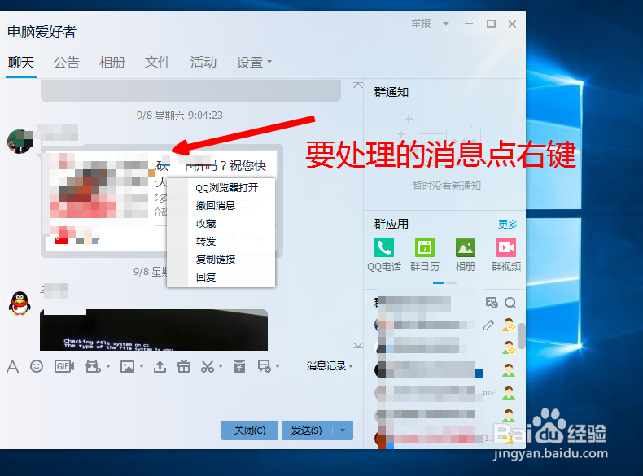Open the 消息记录 dropdown
Screen dimensions: 643x476
(x=330, y=365)
